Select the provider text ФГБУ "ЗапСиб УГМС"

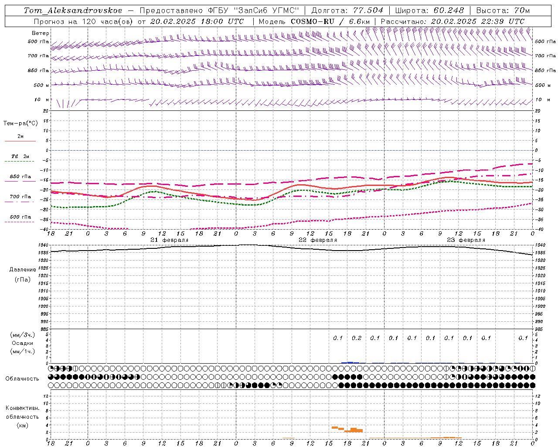pos(253,10)
